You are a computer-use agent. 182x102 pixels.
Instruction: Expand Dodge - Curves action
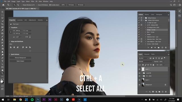click(x=146, y=30)
